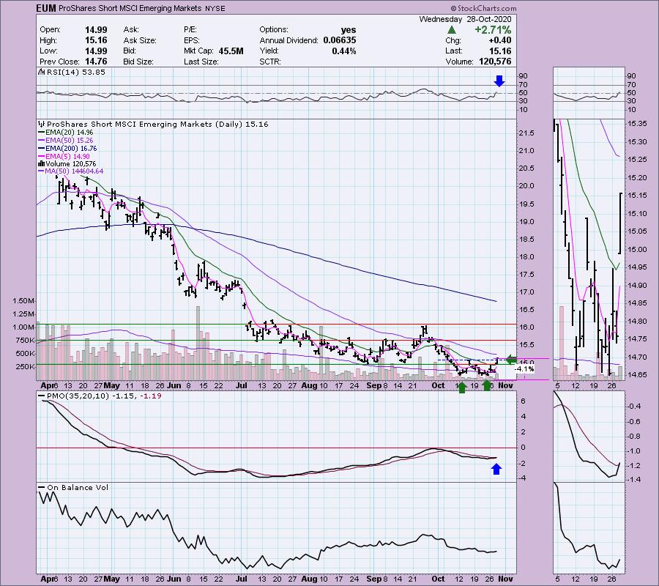Image resolution: width=659 pixels, height=586 pixels.
Task: Click the Mkt Cap value 45.5M
Action: point(231,51)
